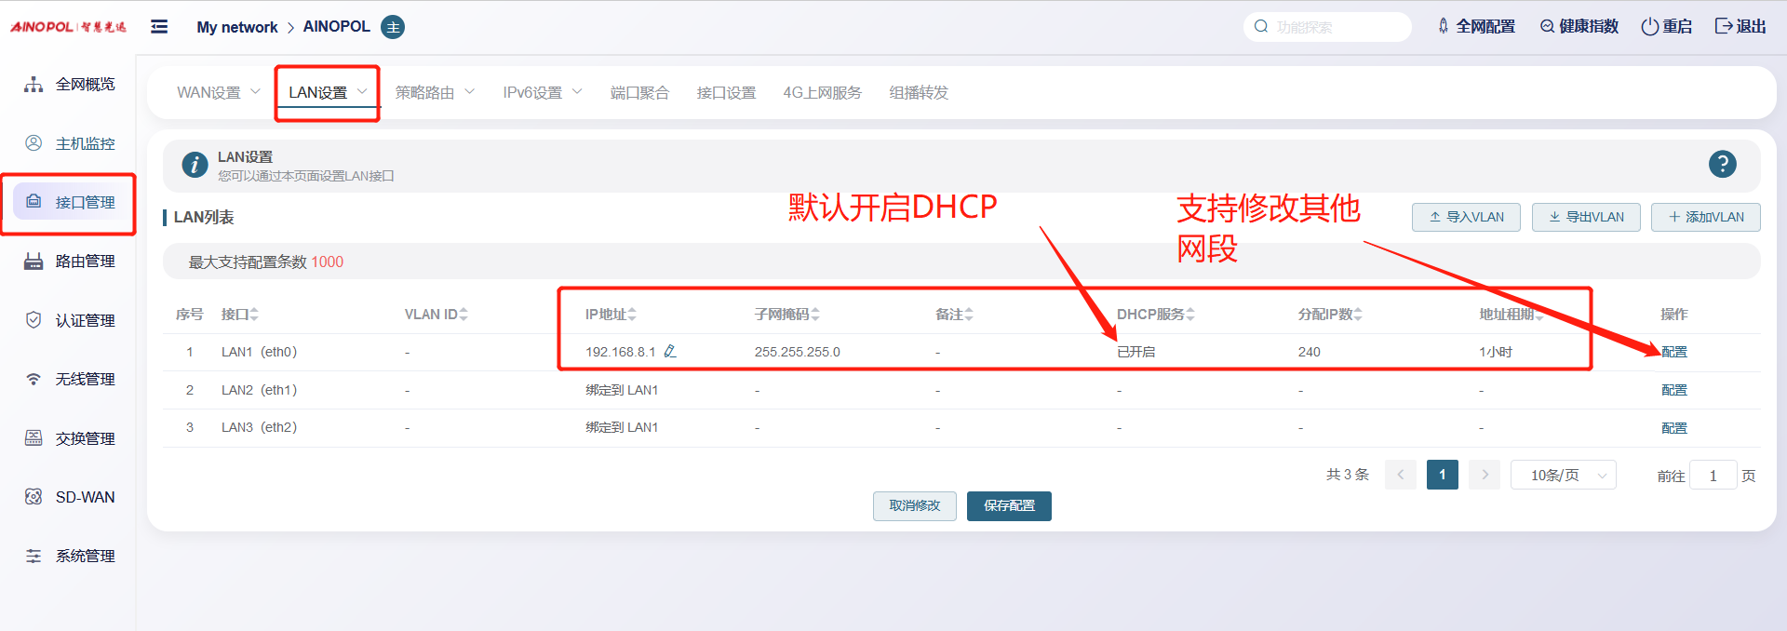Expand the WAN设置 dropdown tab
The image size is (1787, 631).
pyautogui.click(x=218, y=93)
